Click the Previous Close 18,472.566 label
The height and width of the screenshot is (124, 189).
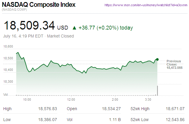tap(174, 64)
